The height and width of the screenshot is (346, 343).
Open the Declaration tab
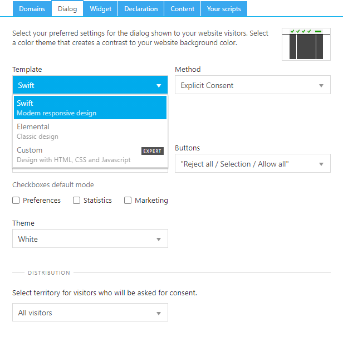[x=141, y=8]
